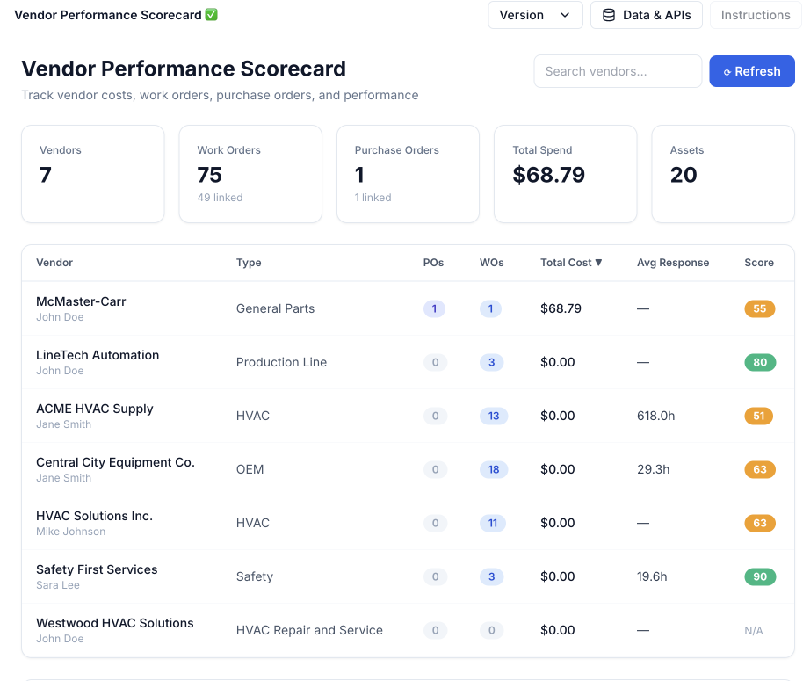Click the Vendor column header
This screenshot has width=803, height=681.
54,263
